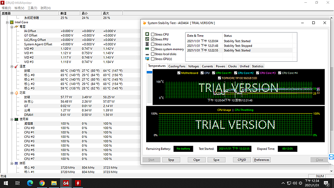Collapse the clocks tree section
This screenshot has height=188, width=334.
12,163
